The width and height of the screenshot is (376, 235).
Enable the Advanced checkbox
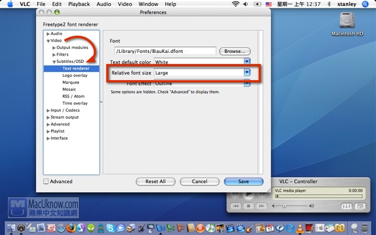(46, 182)
